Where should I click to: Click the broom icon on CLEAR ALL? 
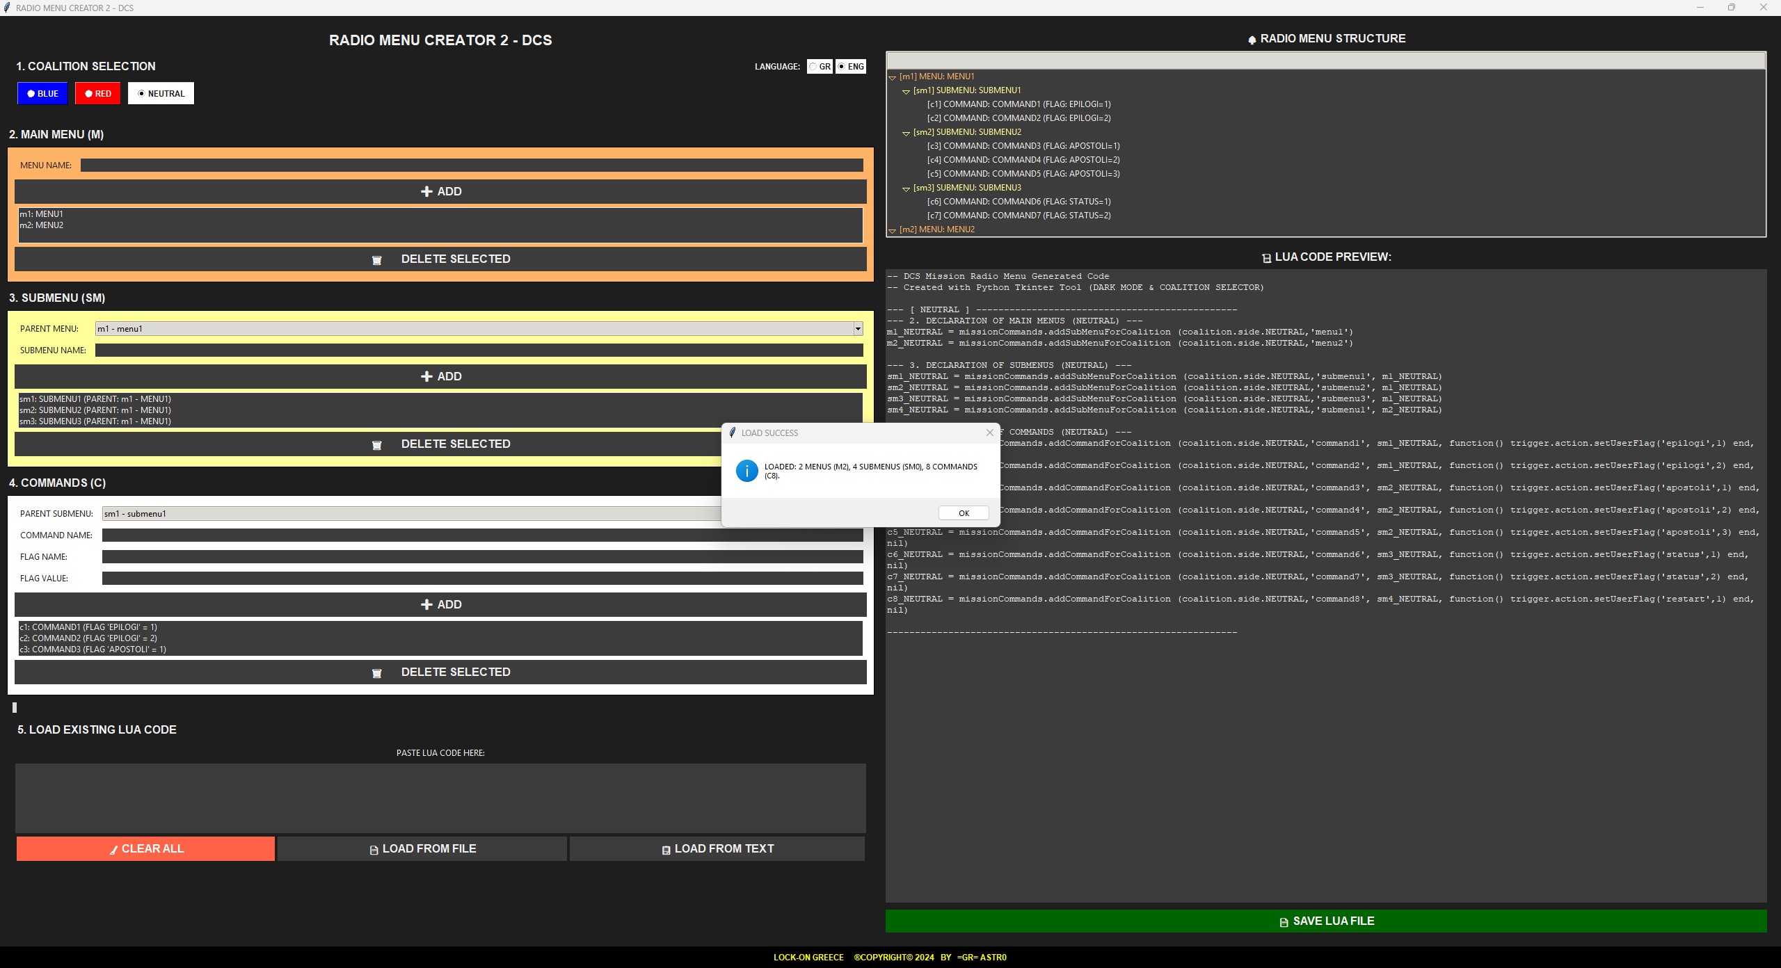click(113, 850)
